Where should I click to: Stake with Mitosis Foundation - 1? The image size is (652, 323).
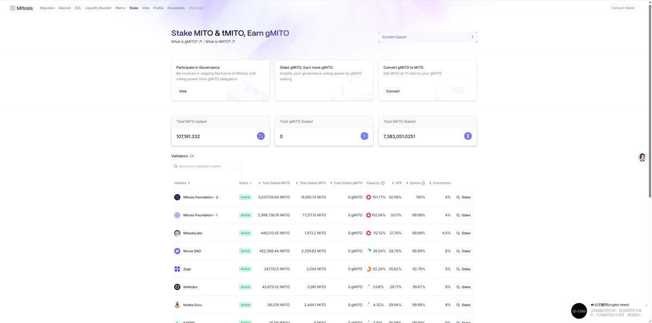pyautogui.click(x=463, y=215)
